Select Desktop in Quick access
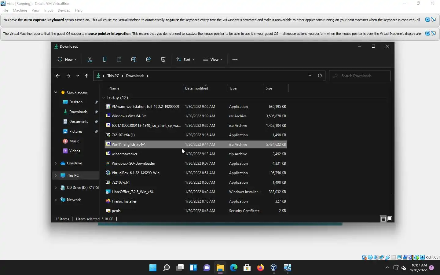This screenshot has height=275, width=440. 76,102
